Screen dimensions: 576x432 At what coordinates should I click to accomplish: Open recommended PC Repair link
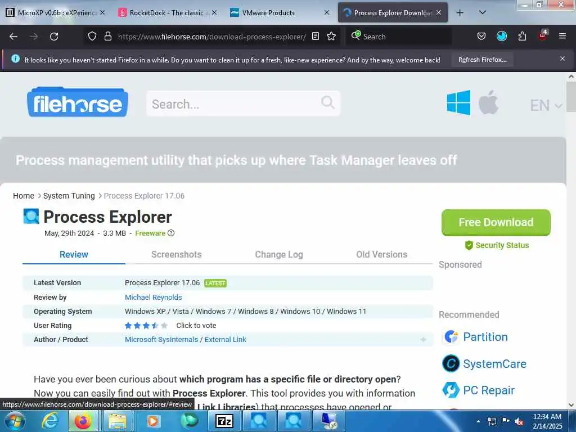(x=479, y=390)
